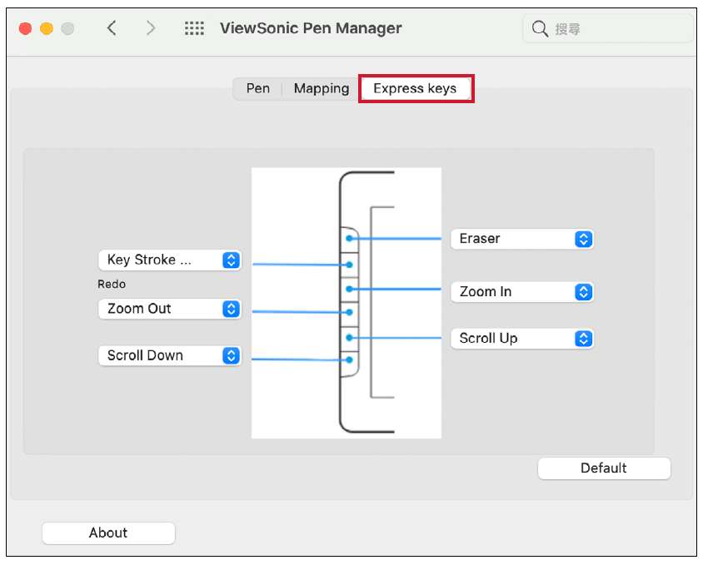
Task: Switch to the Mapping tab
Action: tap(322, 88)
